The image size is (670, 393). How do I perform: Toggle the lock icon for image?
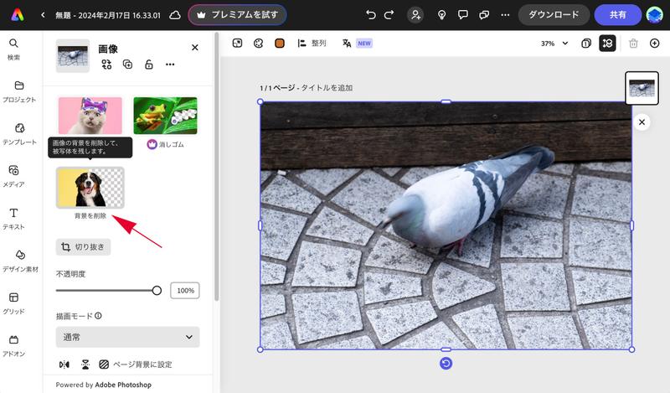pos(148,65)
